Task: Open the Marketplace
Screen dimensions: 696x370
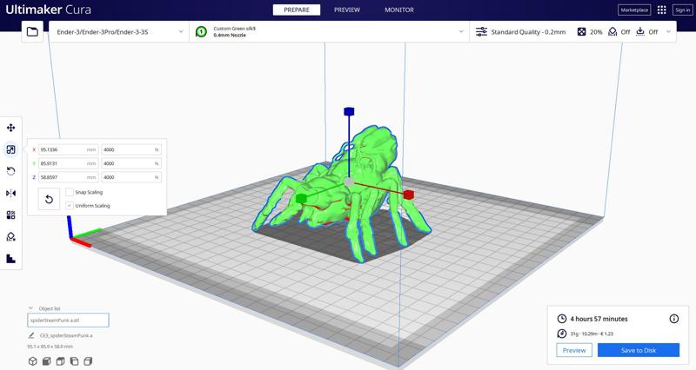Action: pyautogui.click(x=634, y=10)
